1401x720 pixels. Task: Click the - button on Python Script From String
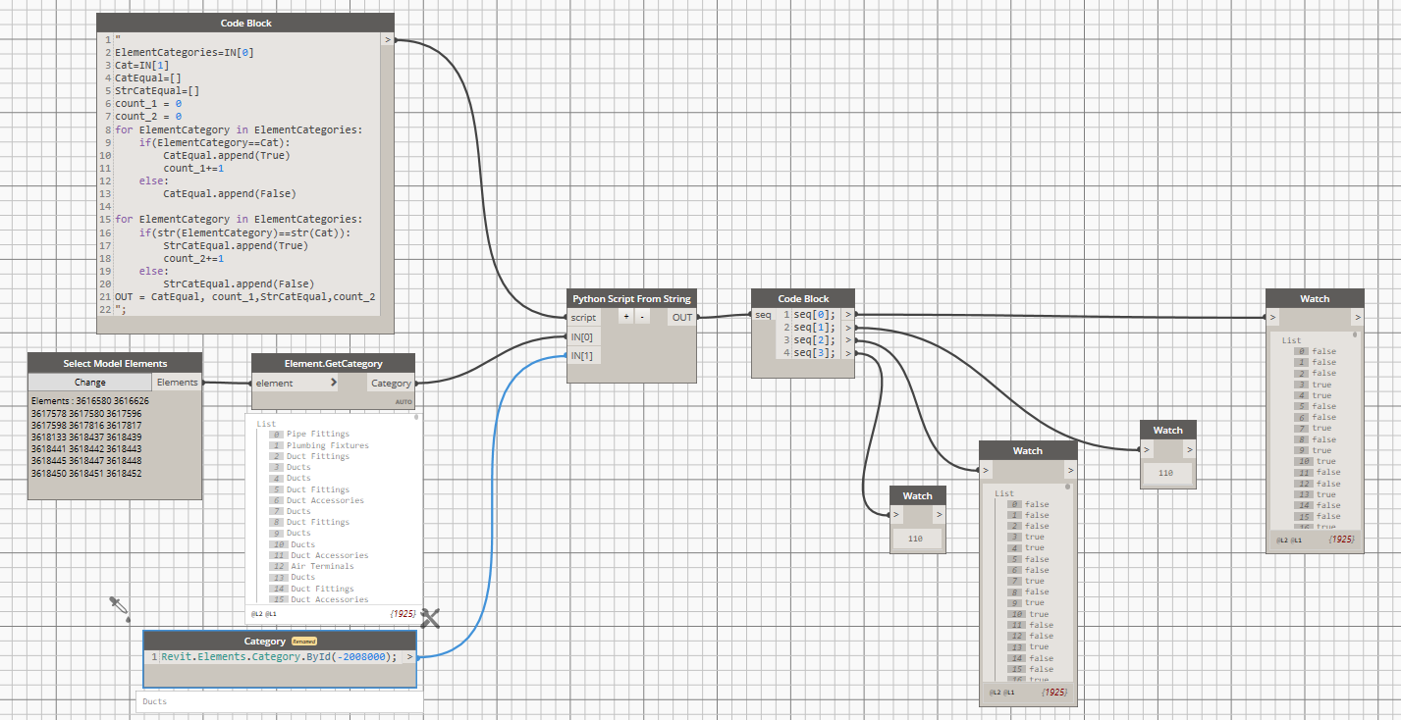click(643, 317)
